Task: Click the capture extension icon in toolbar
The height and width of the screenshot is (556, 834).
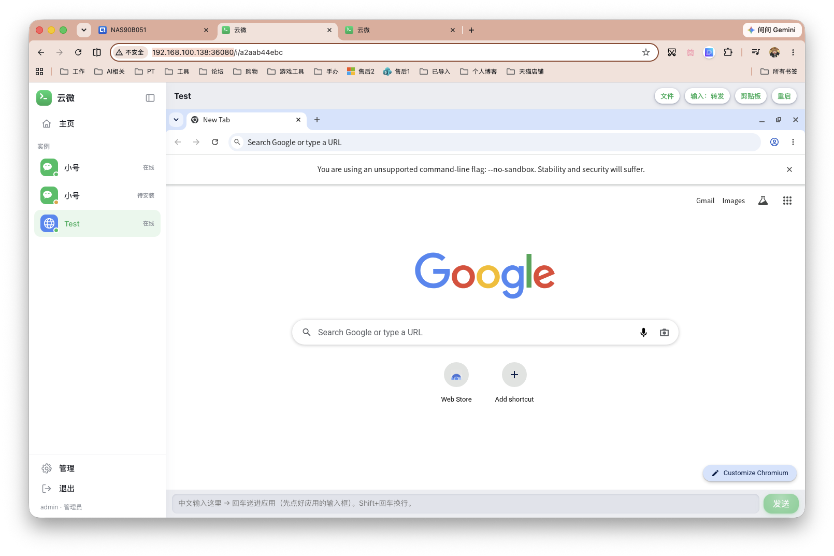Action: 672,52
